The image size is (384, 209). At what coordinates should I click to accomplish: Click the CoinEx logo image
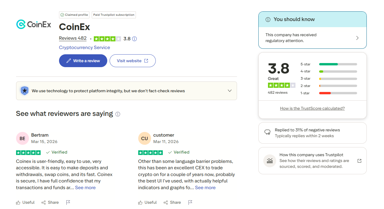pyautogui.click(x=34, y=24)
